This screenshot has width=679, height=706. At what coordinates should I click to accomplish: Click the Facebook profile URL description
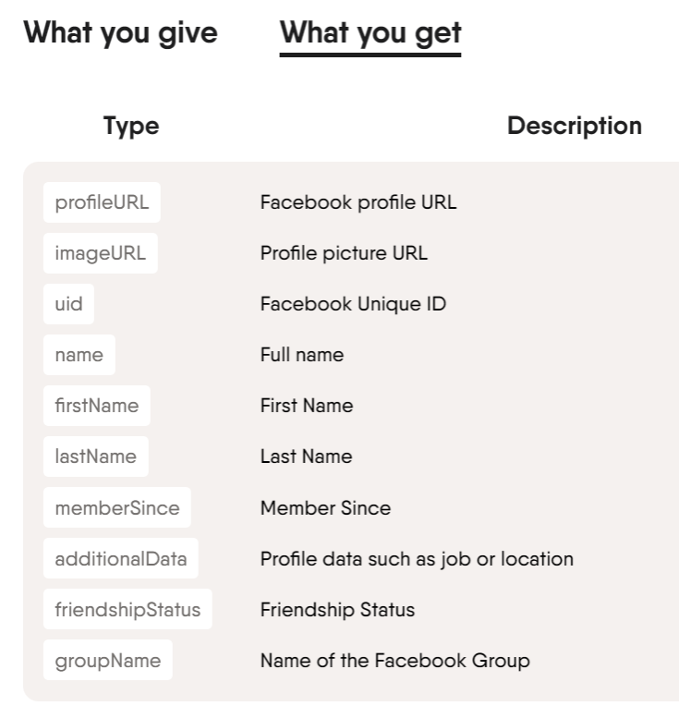coord(358,202)
